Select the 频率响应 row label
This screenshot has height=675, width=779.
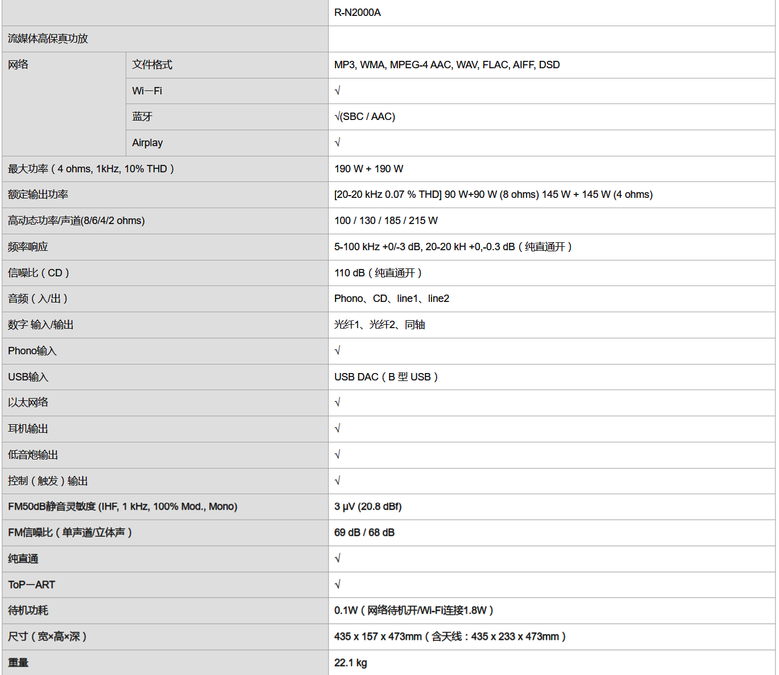coord(28,247)
